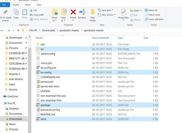Open the Copy to folder dropdown
The height and width of the screenshot is (133, 182).
(63, 15)
